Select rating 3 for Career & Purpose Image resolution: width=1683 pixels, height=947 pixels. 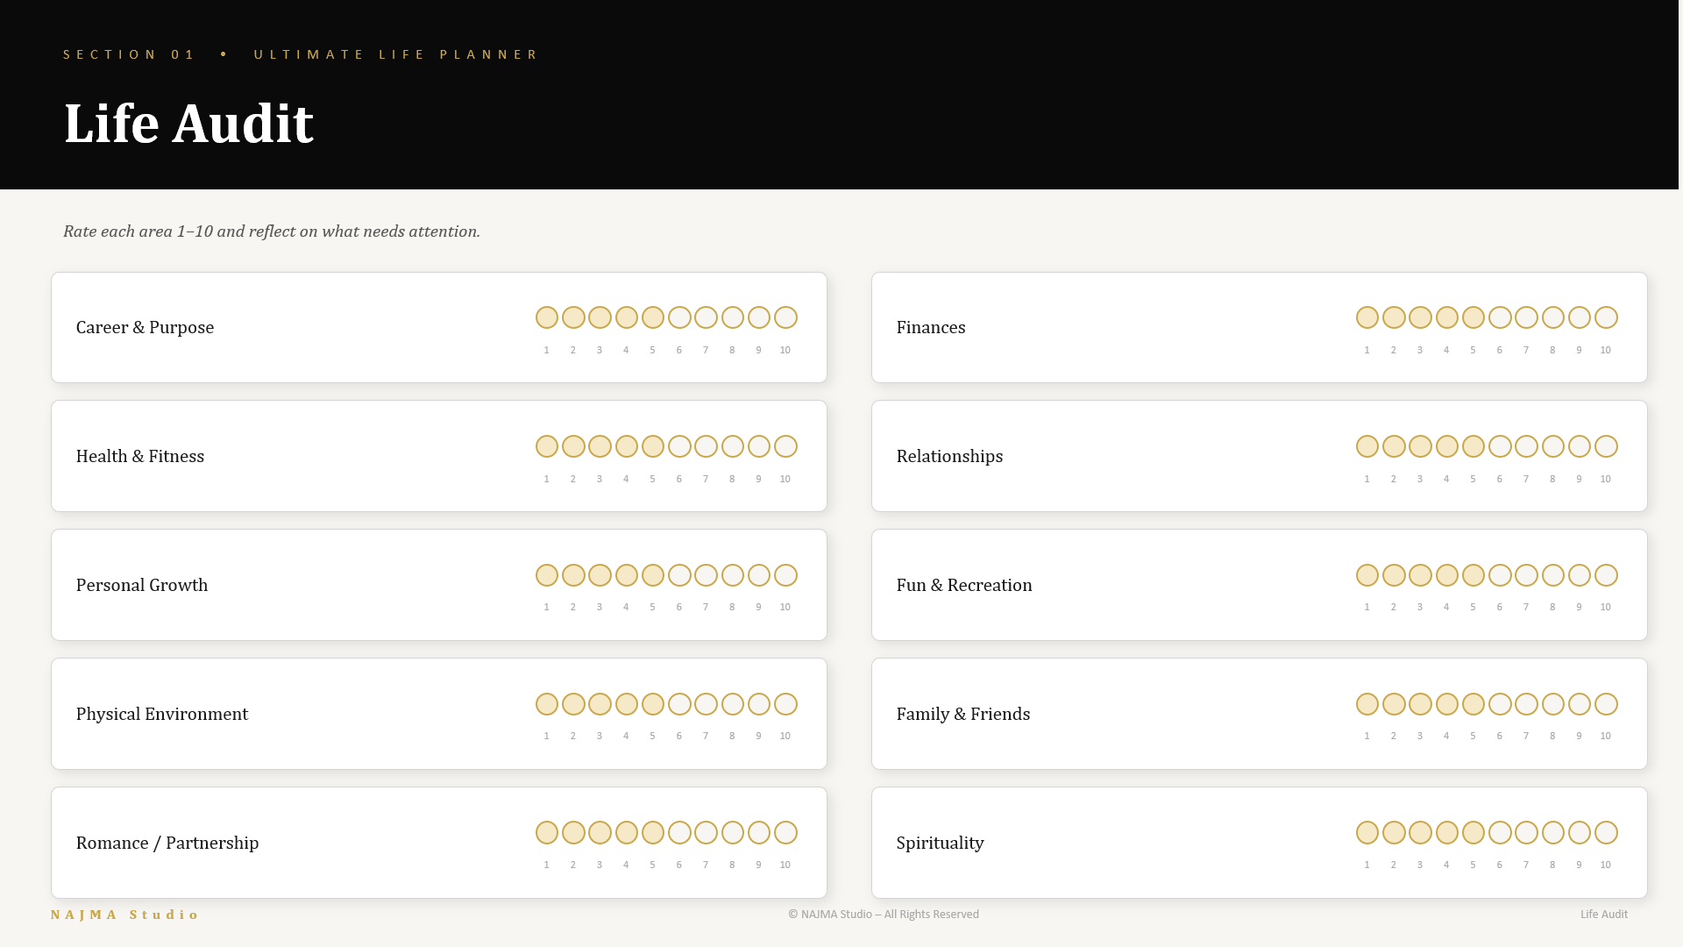600,317
